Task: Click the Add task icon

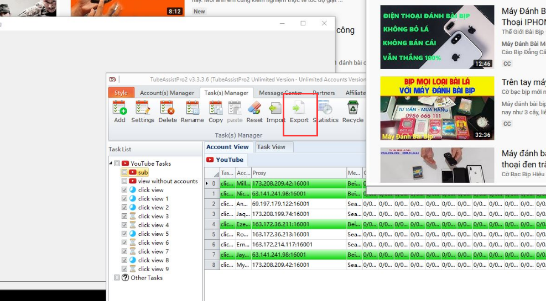Action: click(119, 108)
